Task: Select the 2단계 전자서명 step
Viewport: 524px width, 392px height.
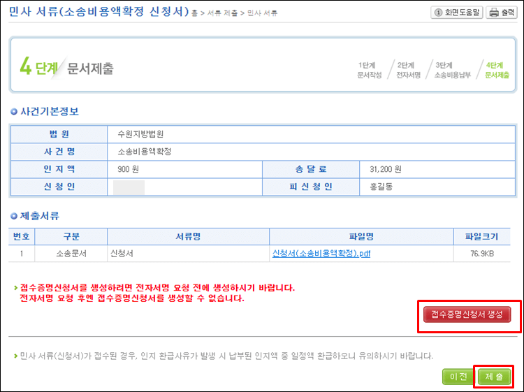Action: (x=408, y=70)
